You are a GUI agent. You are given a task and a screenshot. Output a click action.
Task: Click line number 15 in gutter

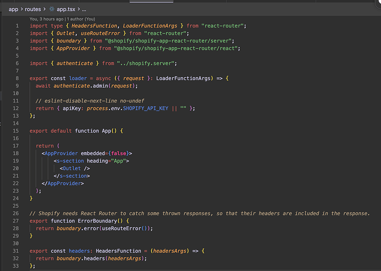pyautogui.click(x=16, y=131)
